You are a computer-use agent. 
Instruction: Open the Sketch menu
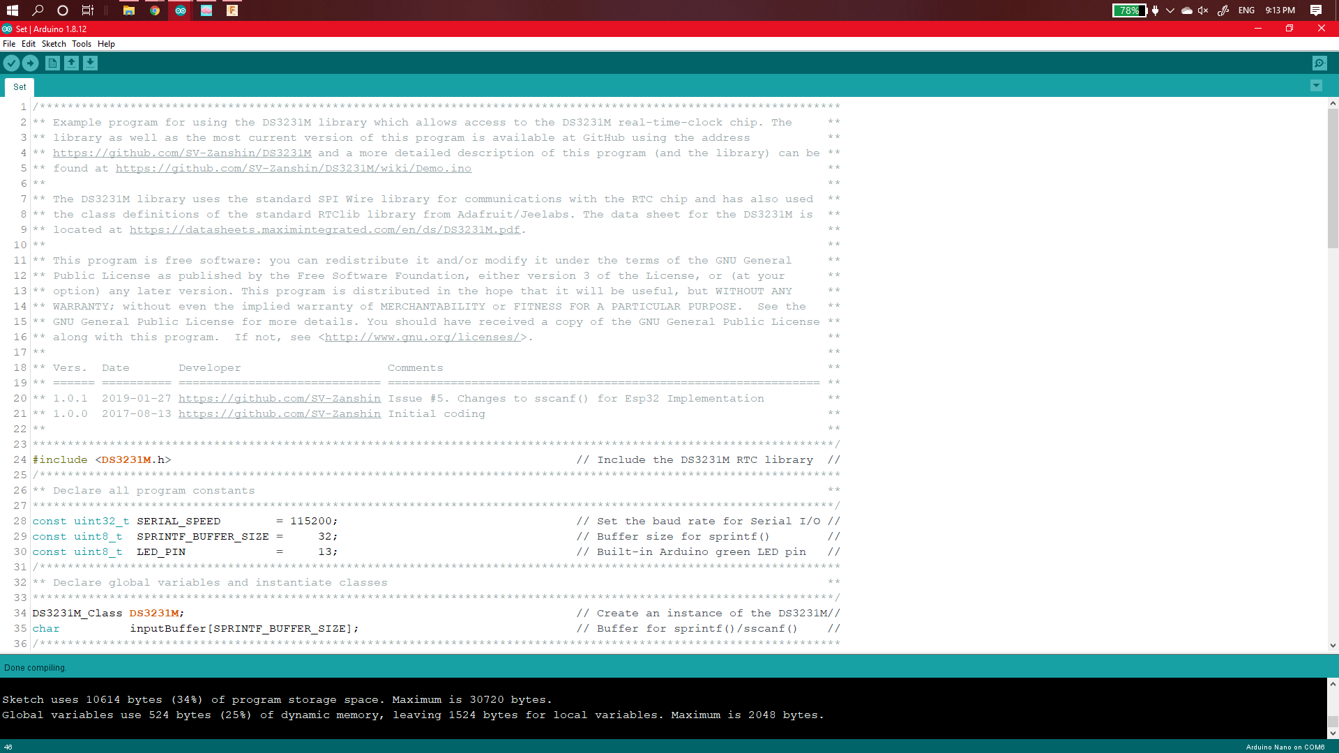point(54,44)
